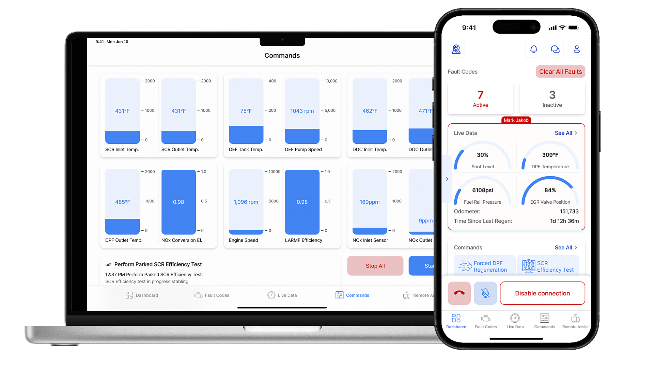Open the chat bubble icon
The image size is (654, 368).
(555, 49)
